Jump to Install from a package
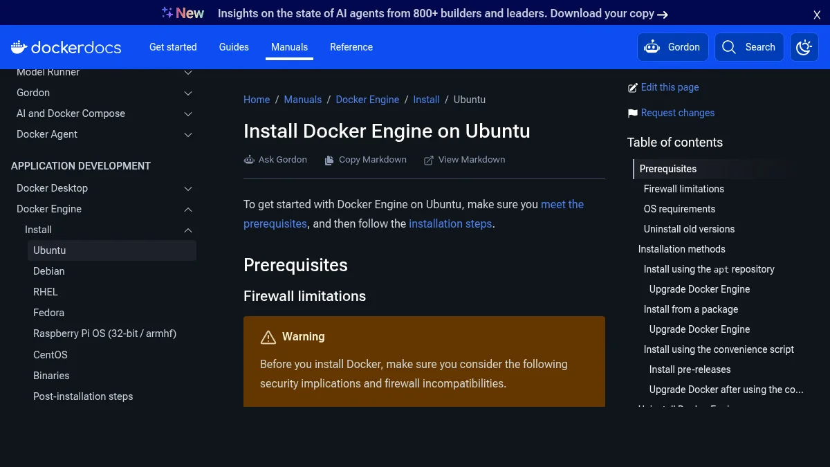Viewport: 830px width, 467px height. pos(691,309)
